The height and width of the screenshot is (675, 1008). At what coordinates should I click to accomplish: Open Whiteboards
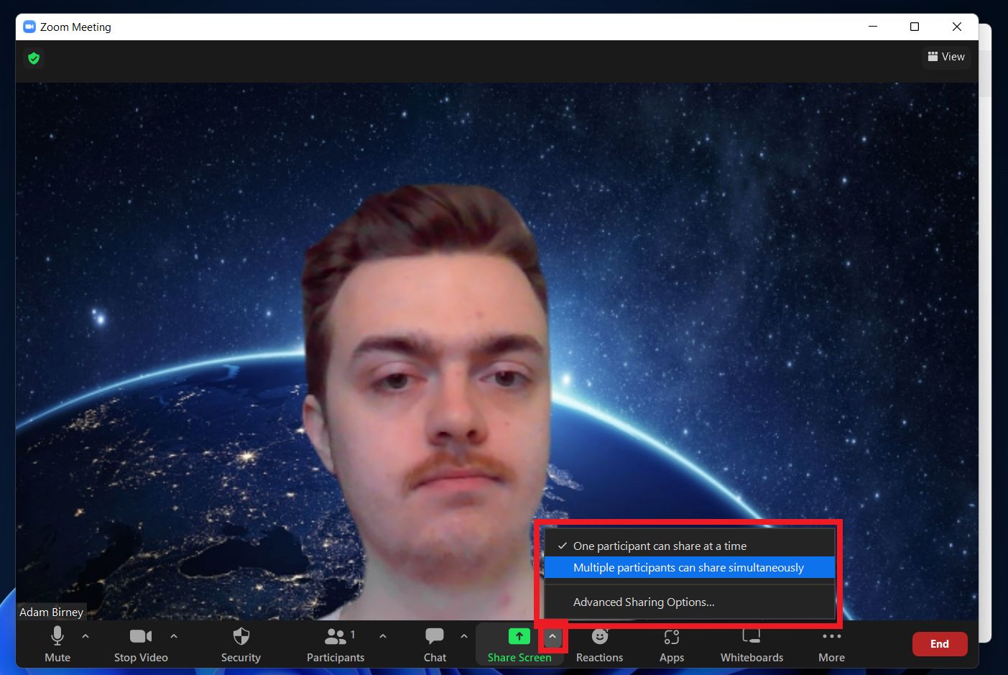coord(752,643)
